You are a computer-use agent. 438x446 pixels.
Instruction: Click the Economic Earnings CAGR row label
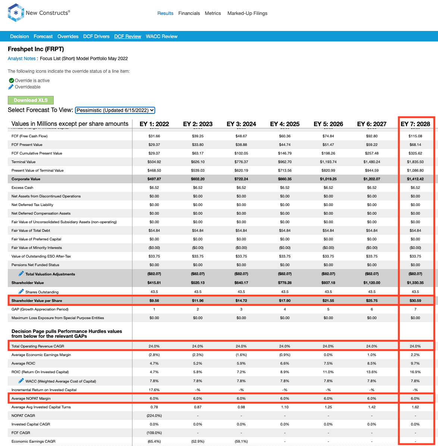34,442
